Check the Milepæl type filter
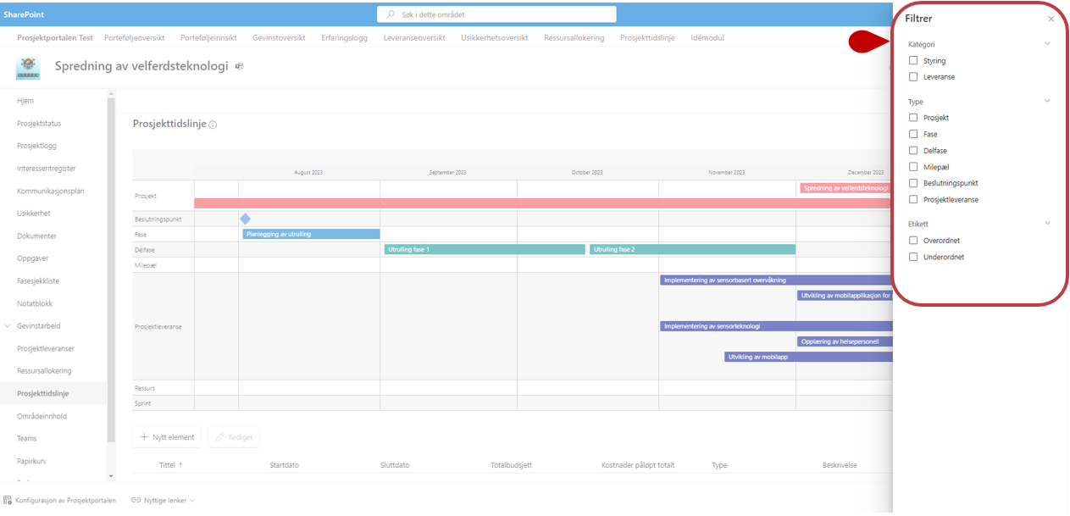 pos(913,167)
